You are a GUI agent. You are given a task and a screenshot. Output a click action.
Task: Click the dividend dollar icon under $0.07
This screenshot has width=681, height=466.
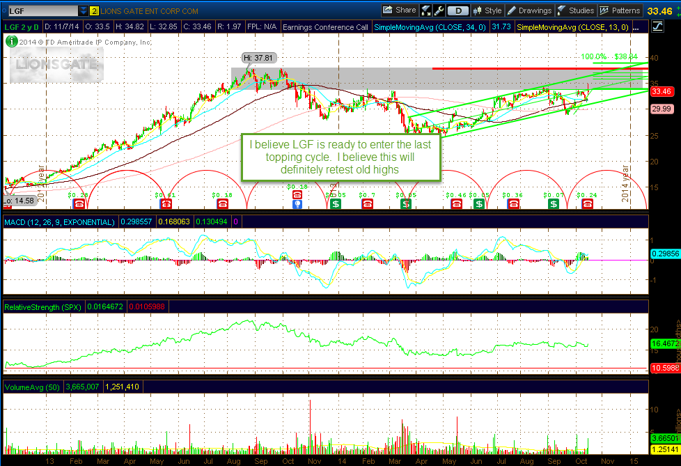554,203
